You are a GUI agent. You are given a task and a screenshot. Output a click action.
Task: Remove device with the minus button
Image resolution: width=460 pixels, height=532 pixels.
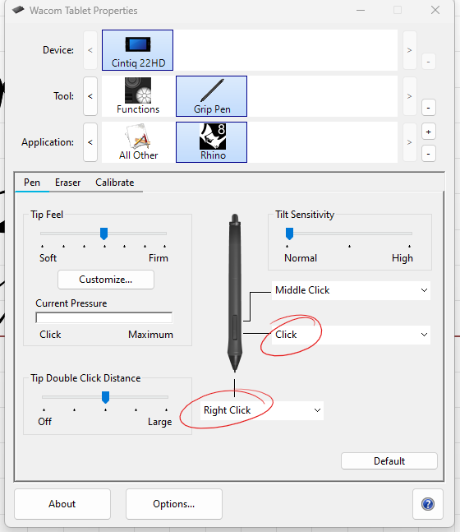click(429, 62)
